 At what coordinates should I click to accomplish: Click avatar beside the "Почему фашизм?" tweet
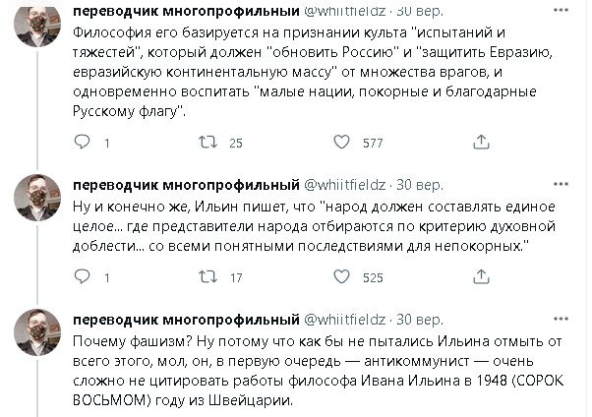[x=37, y=336]
